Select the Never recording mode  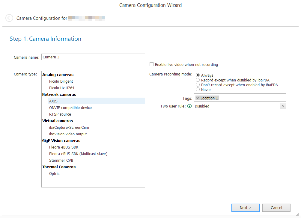coord(198,90)
